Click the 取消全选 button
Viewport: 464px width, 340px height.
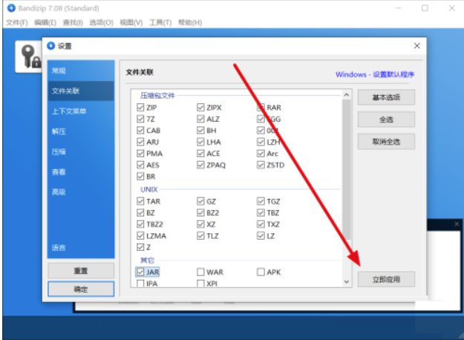click(386, 142)
